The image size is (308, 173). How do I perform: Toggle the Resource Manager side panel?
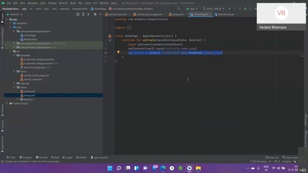coord(2,38)
